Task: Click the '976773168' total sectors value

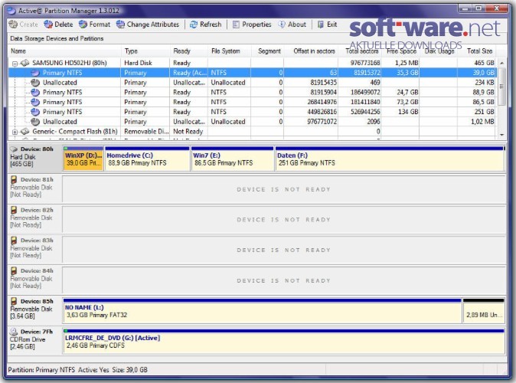Action: click(365, 63)
